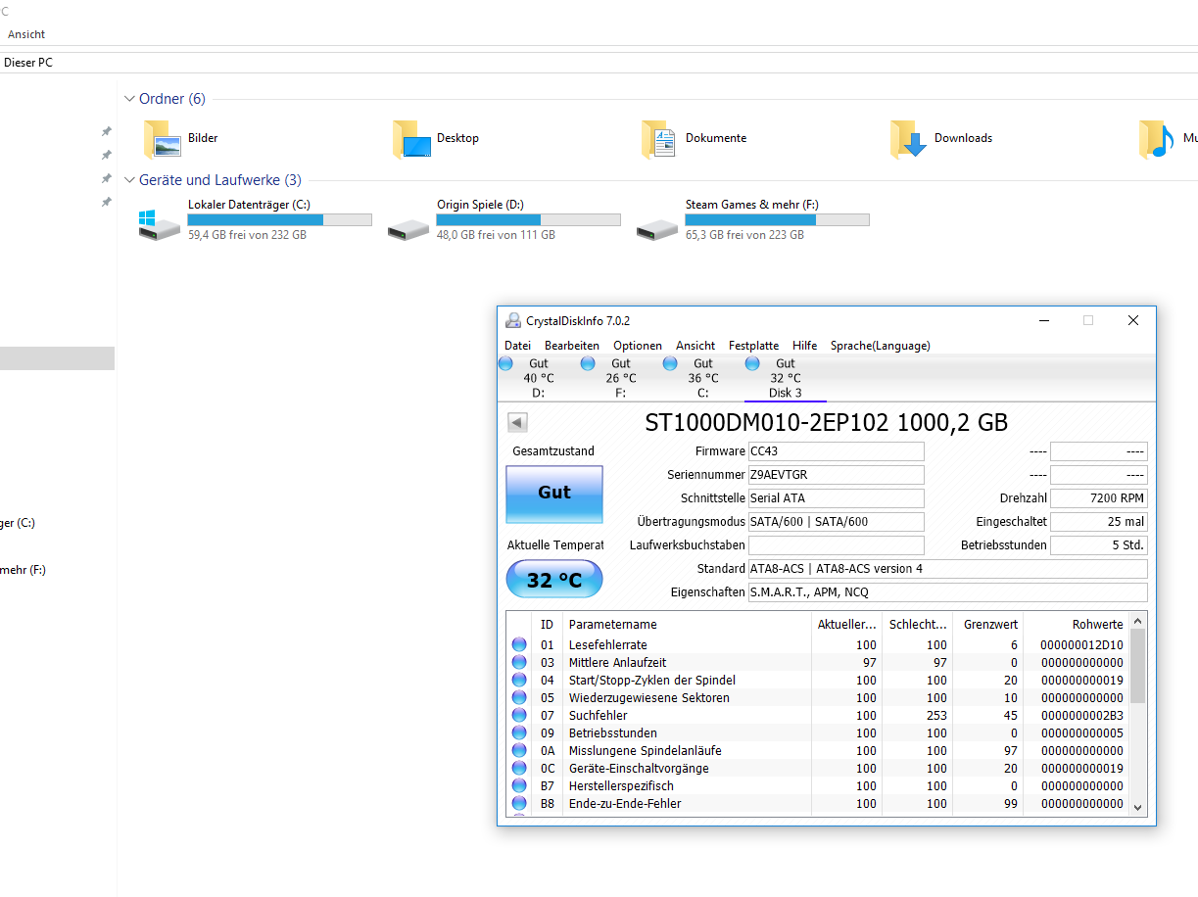
Task: Click the Schnittstelle field Serial ATA
Action: coord(836,498)
